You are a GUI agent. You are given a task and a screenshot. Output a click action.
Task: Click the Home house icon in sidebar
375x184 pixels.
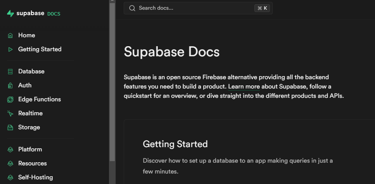pos(10,35)
